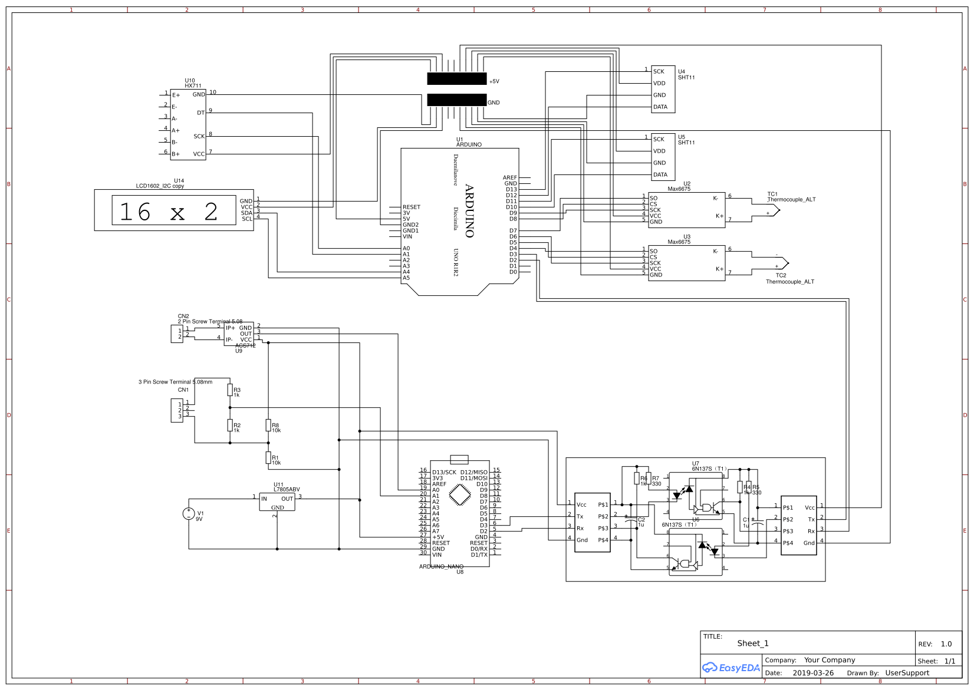This screenshot has width=974, height=690.
Task: Click the U7 6N137S optocoupler symbol
Action: 696,496
